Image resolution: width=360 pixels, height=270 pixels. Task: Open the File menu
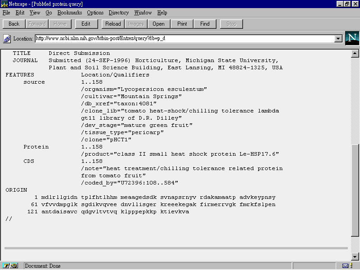6,13
